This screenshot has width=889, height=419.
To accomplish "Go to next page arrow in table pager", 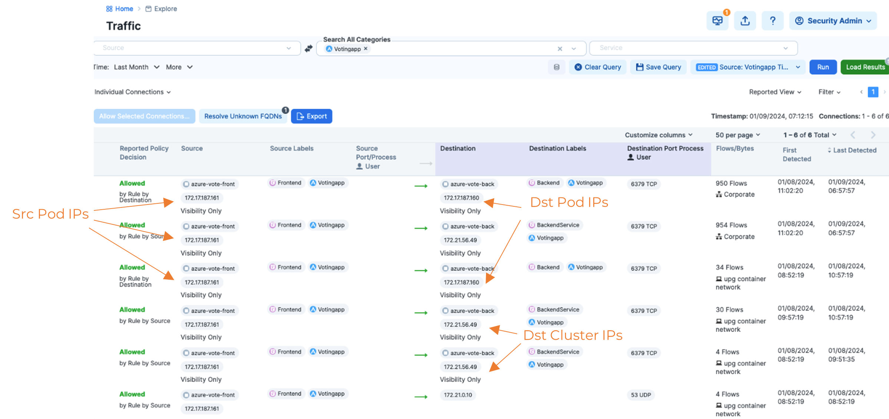I will (x=873, y=135).
